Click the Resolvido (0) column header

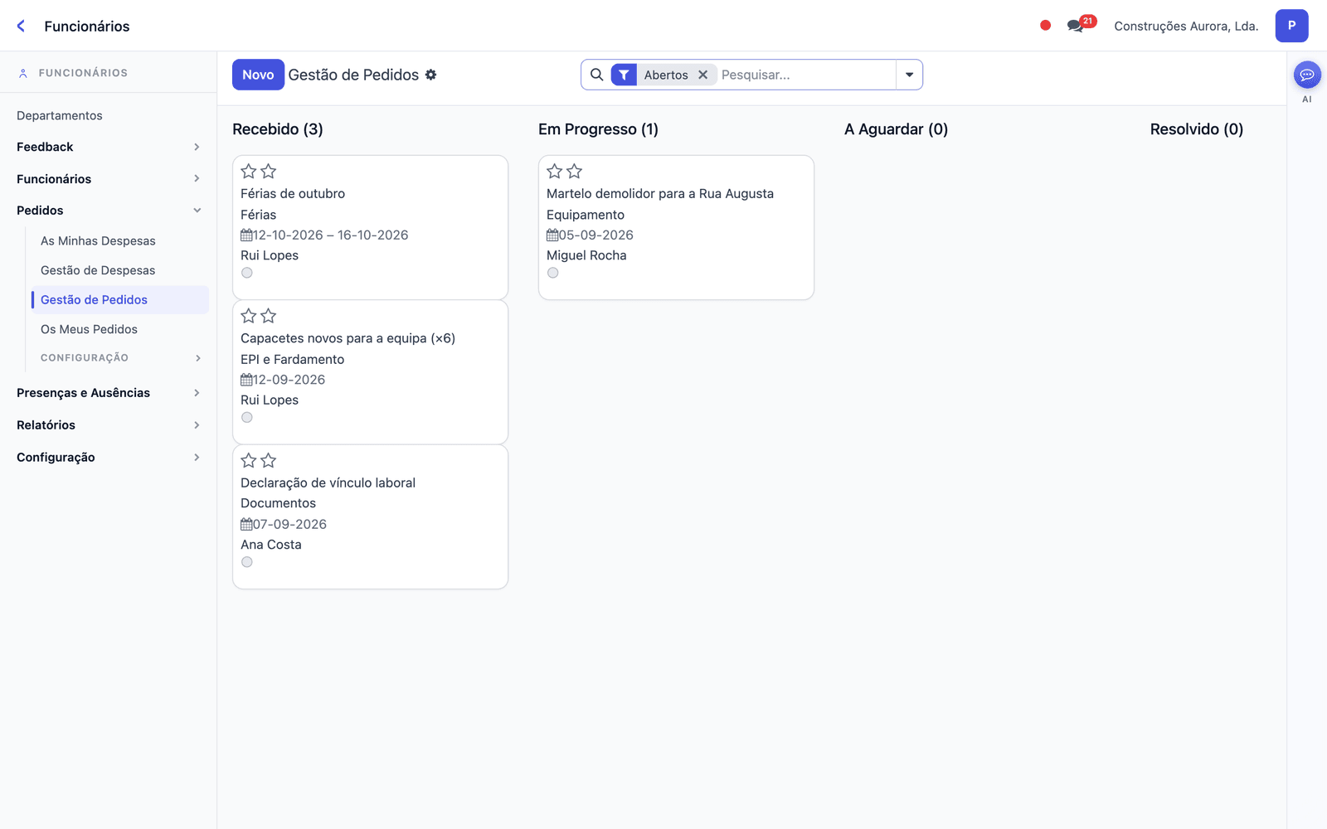tap(1196, 129)
